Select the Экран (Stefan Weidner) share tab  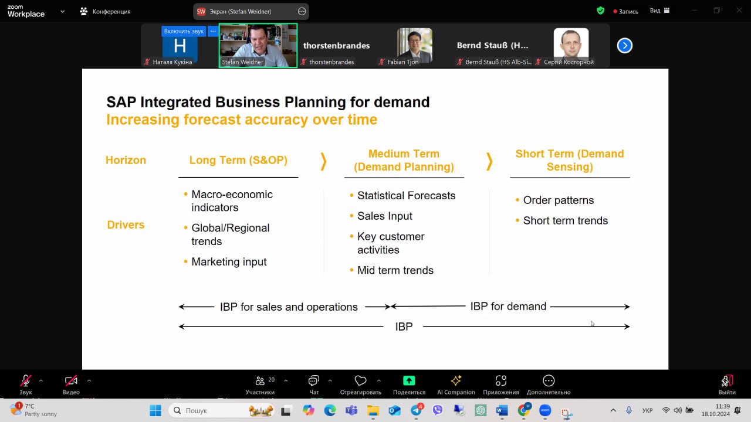[x=251, y=11]
